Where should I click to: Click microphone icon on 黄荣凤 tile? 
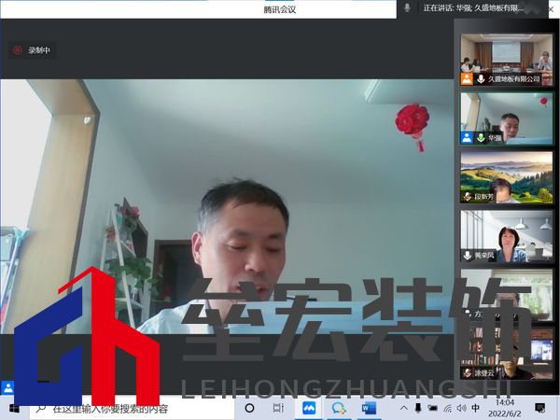(467, 255)
